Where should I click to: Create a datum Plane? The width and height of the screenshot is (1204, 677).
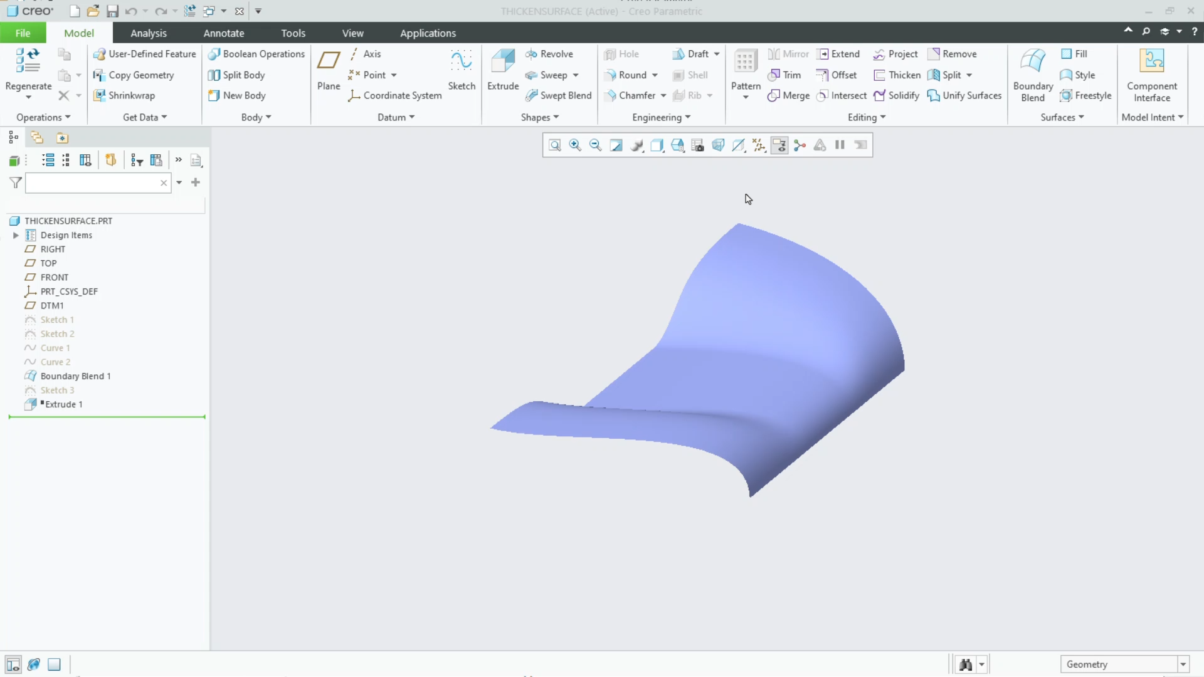point(329,70)
